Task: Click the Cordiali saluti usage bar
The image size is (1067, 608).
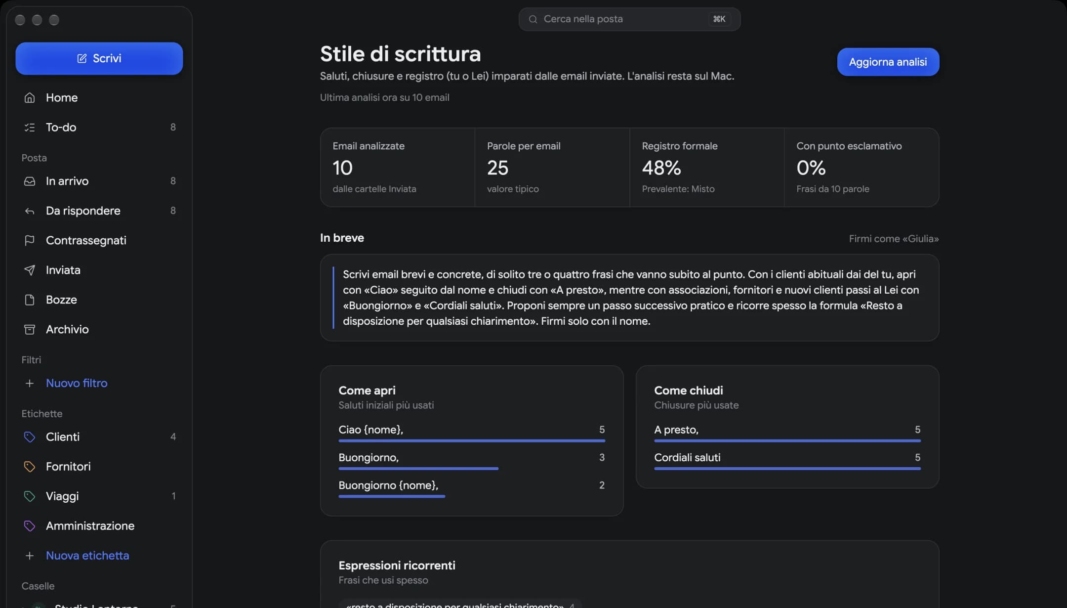Action: coord(787,468)
